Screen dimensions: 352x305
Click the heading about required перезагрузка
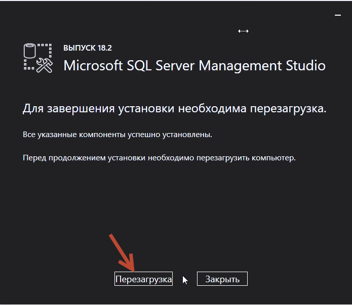point(174,109)
